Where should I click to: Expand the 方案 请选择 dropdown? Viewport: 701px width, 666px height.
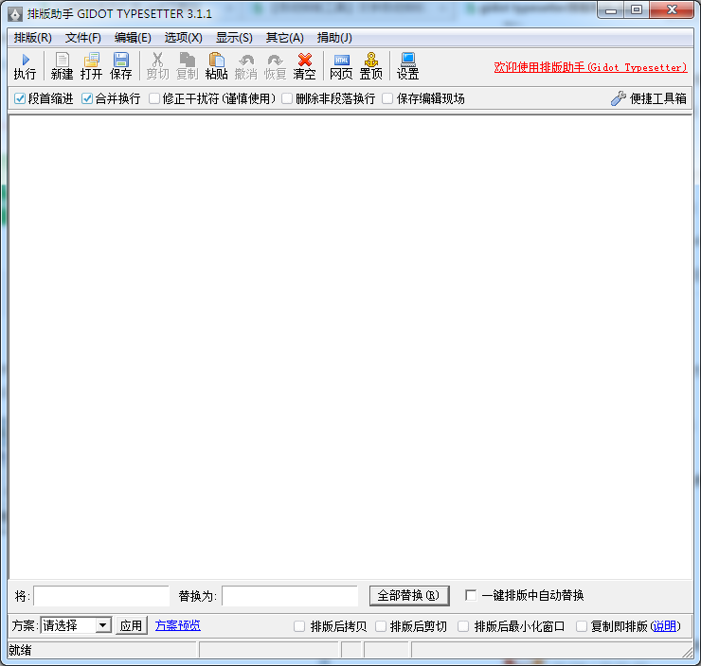click(103, 625)
